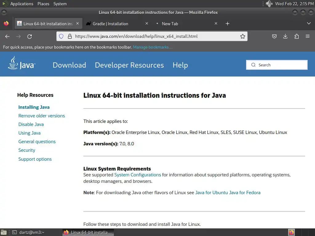Expand the list all tabs dropdown arrow

point(309,23)
